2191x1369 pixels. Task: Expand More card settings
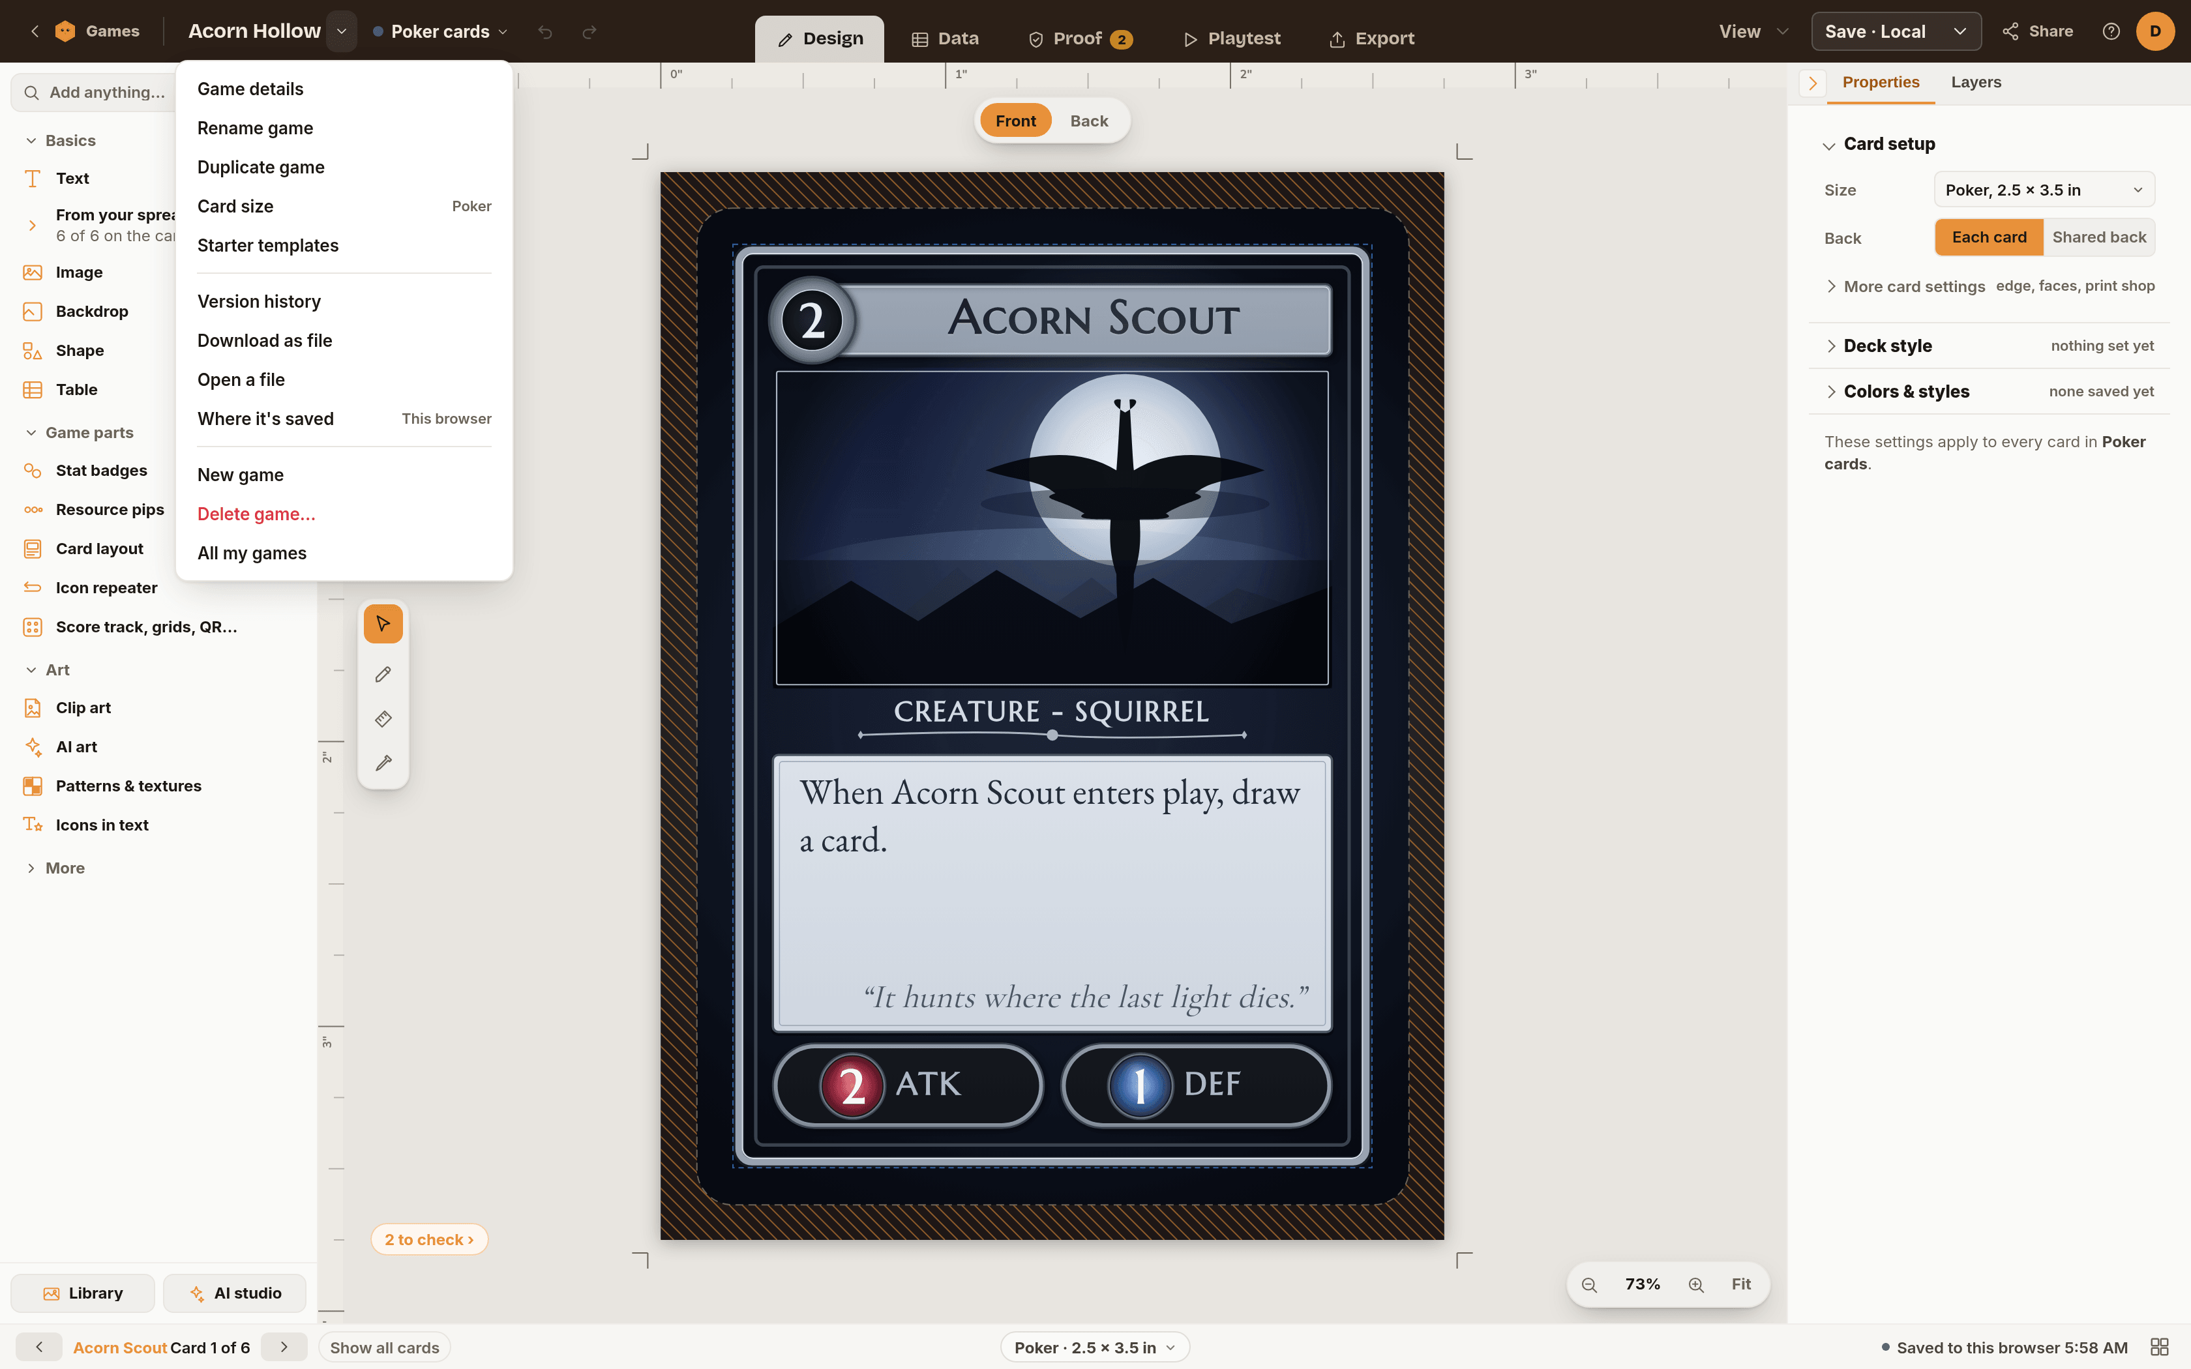1989,286
